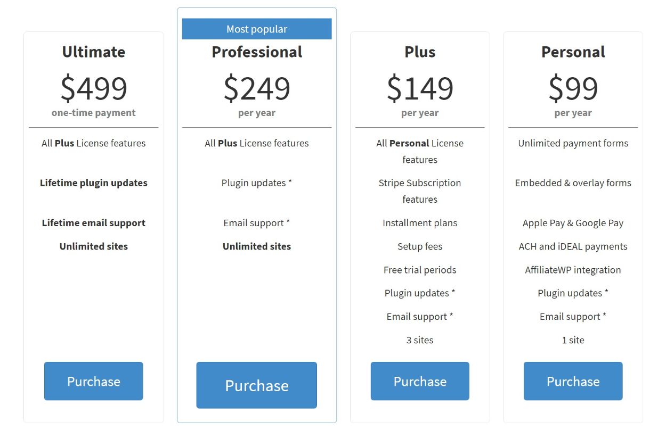Purchase the Plus plan

419,381
